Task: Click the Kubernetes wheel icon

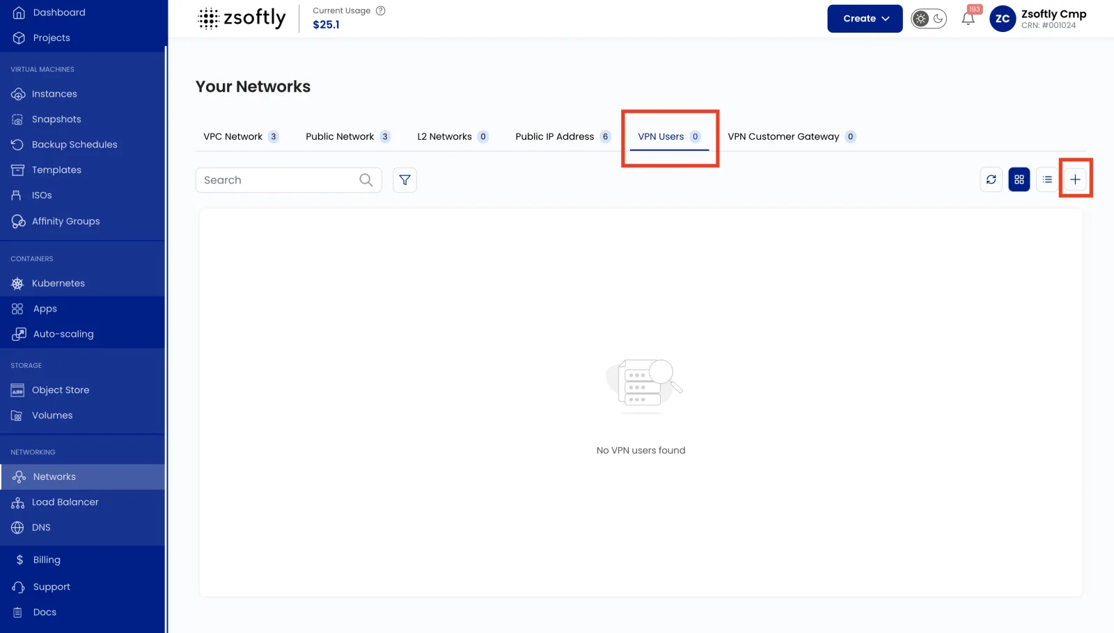Action: click(x=18, y=283)
